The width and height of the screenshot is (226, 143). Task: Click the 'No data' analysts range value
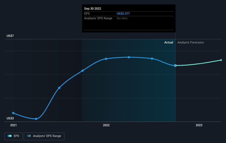pyautogui.click(x=122, y=18)
